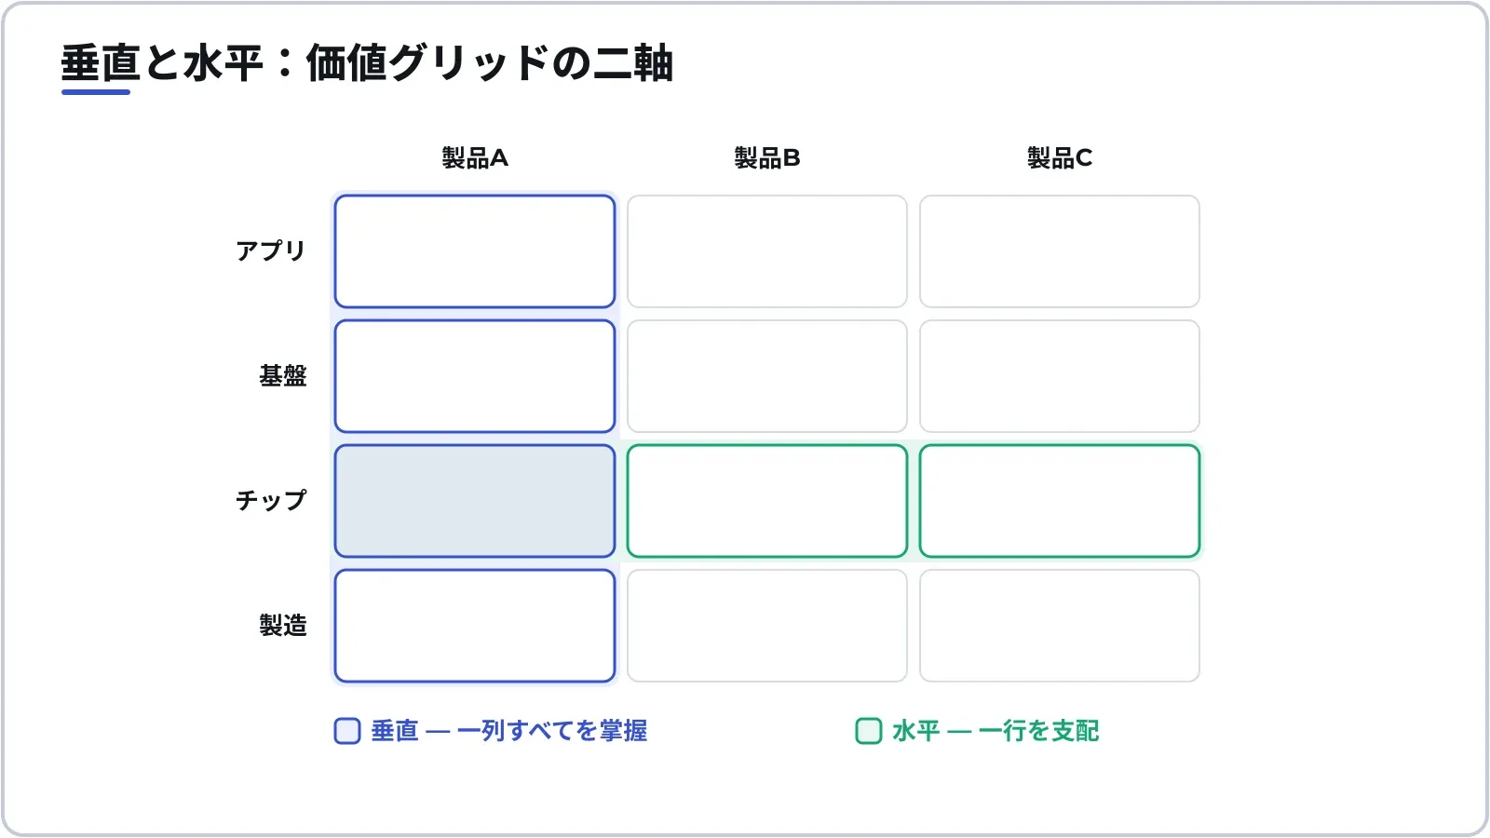Click the 製品A column header

click(x=475, y=158)
